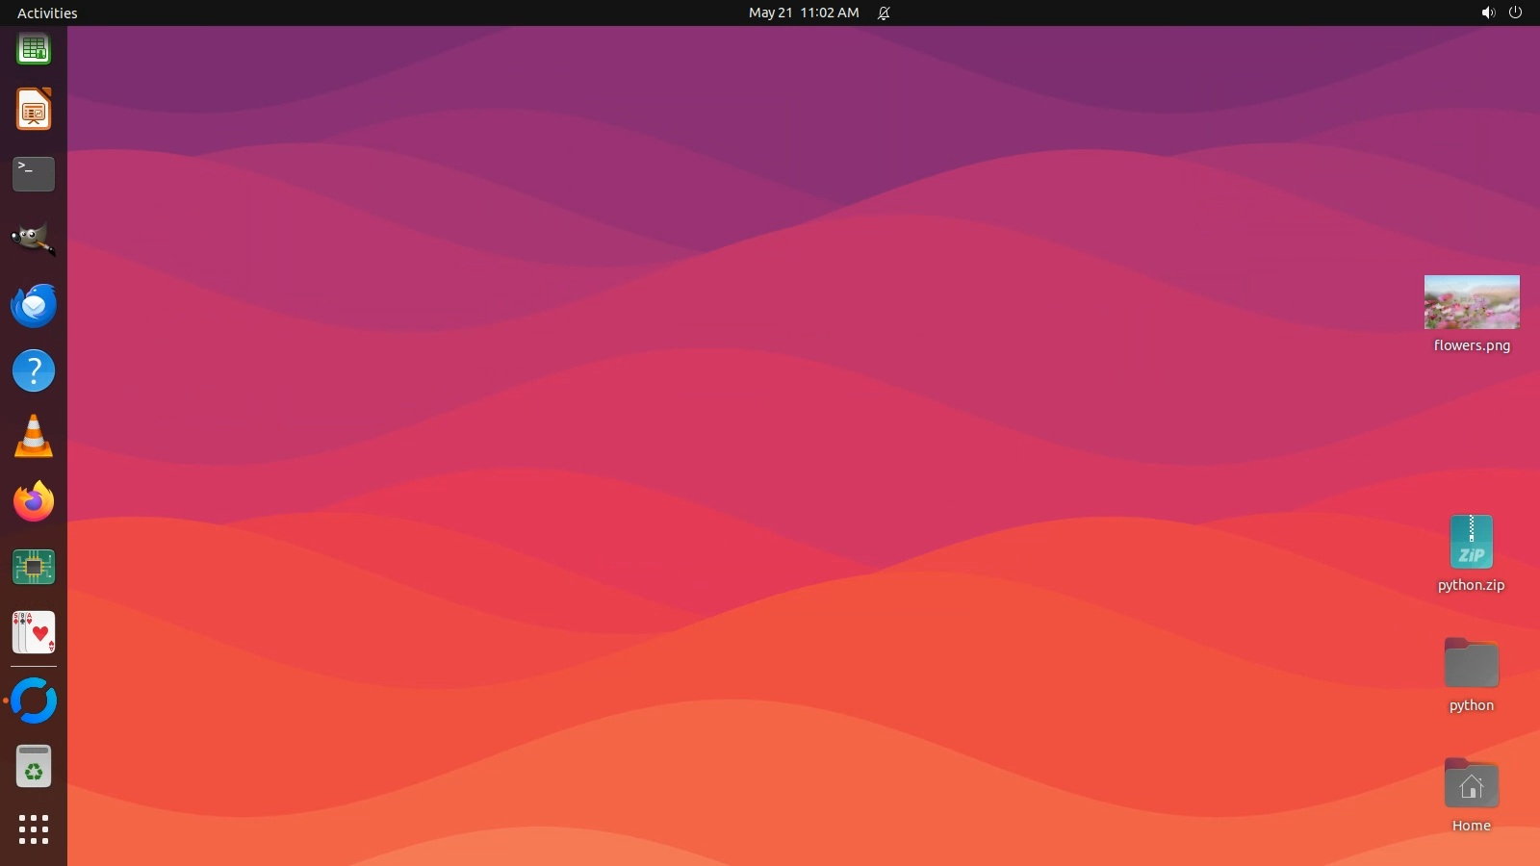Launch the Terminal from the dock
Viewport: 1540px width, 866px height.
coord(34,174)
